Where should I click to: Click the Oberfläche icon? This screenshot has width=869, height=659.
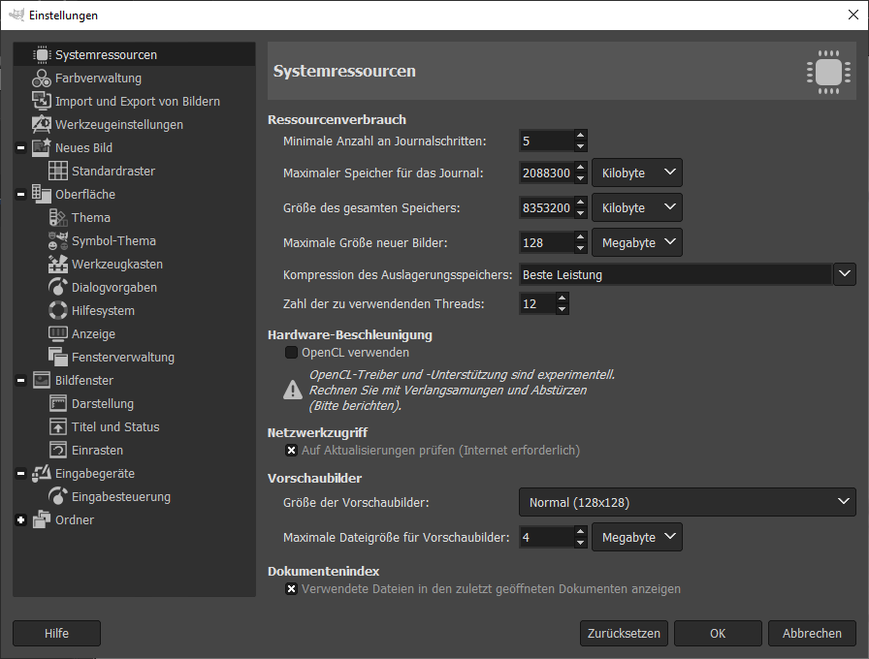click(42, 195)
